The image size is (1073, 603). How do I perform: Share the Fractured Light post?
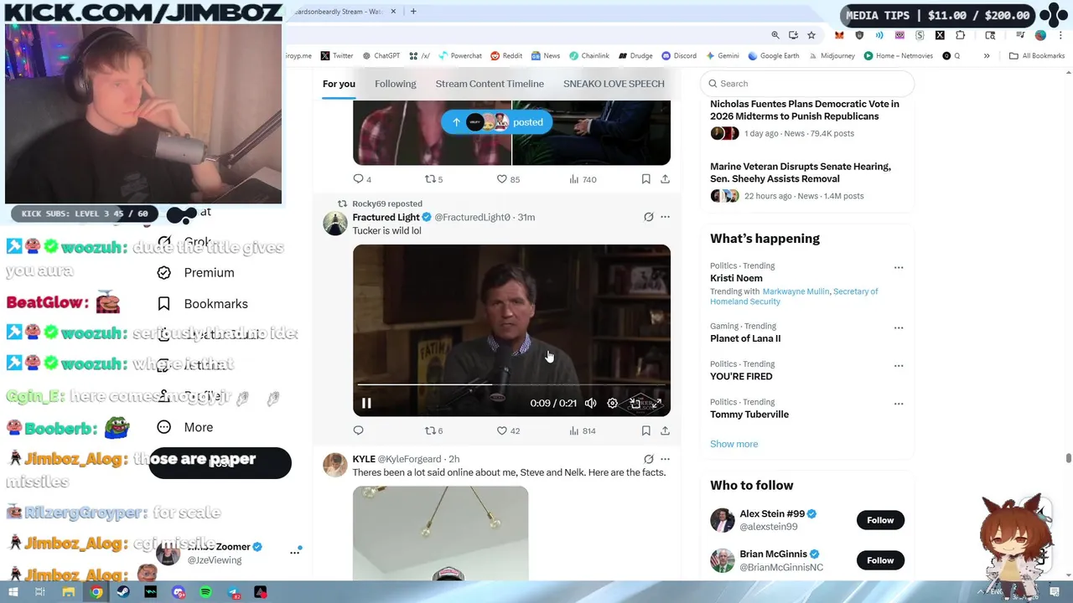(665, 430)
